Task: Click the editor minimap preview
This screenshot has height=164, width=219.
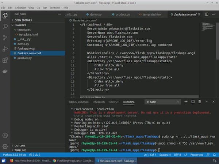Action: pyautogui.click(x=208, y=27)
